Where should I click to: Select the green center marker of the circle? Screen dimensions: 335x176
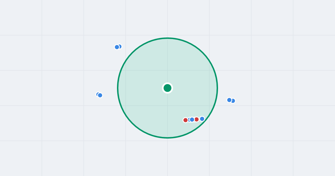pyautogui.click(x=167, y=88)
